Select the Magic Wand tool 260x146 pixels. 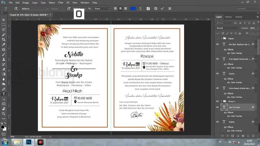click(4, 34)
